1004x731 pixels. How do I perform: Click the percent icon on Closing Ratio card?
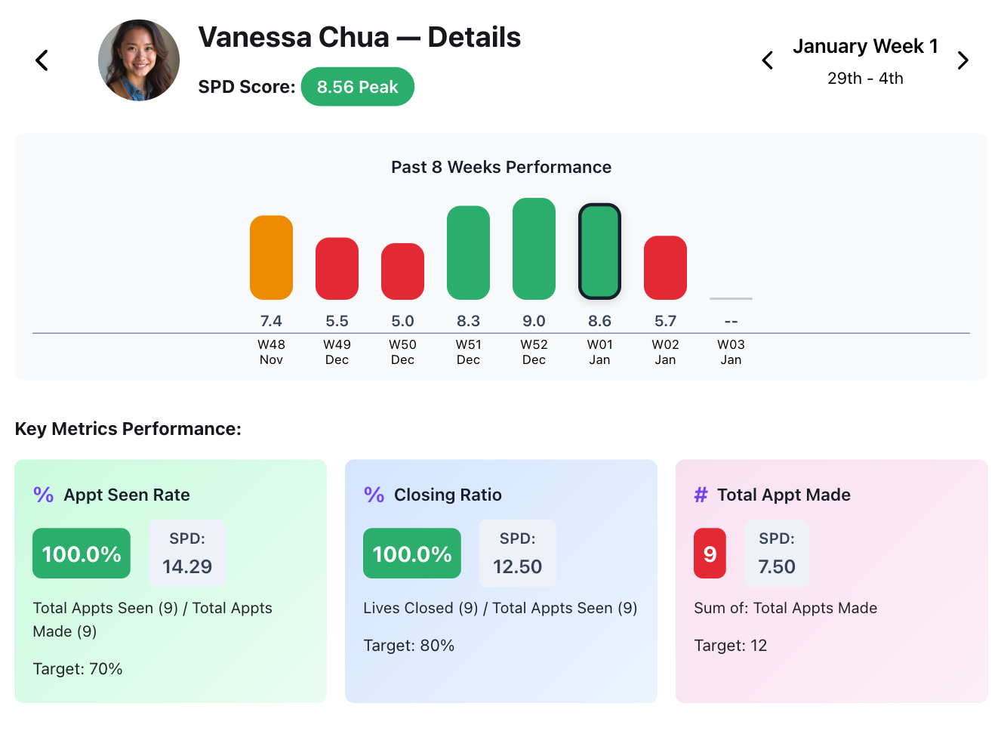pyautogui.click(x=373, y=494)
